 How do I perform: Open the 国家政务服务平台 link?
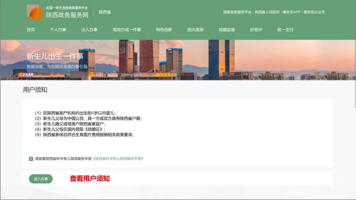[x=237, y=12]
